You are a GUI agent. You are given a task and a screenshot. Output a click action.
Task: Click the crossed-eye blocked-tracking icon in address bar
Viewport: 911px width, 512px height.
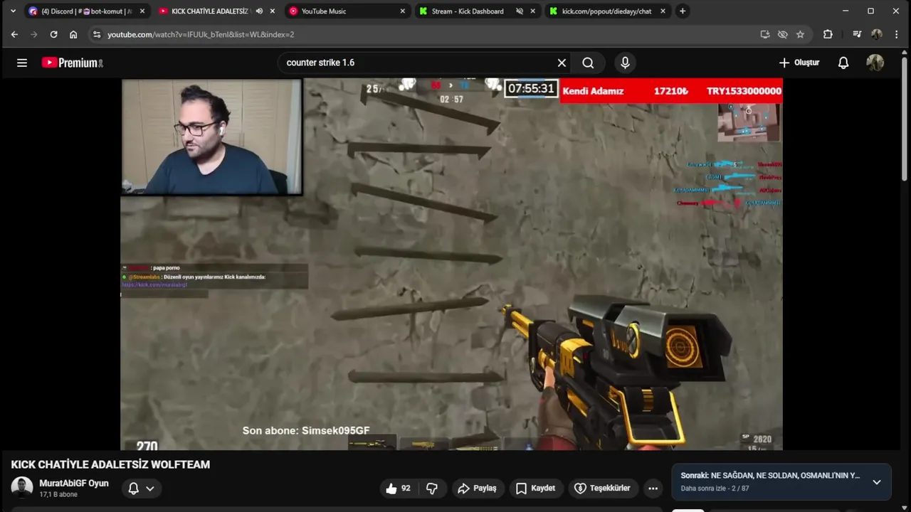(x=783, y=34)
